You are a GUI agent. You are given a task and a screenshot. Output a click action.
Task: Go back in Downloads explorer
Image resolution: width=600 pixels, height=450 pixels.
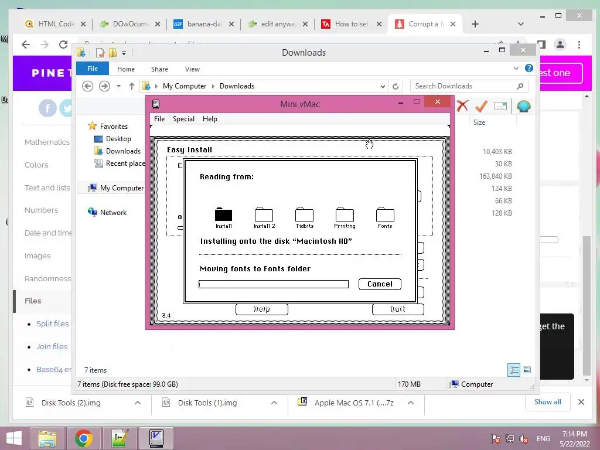88,86
